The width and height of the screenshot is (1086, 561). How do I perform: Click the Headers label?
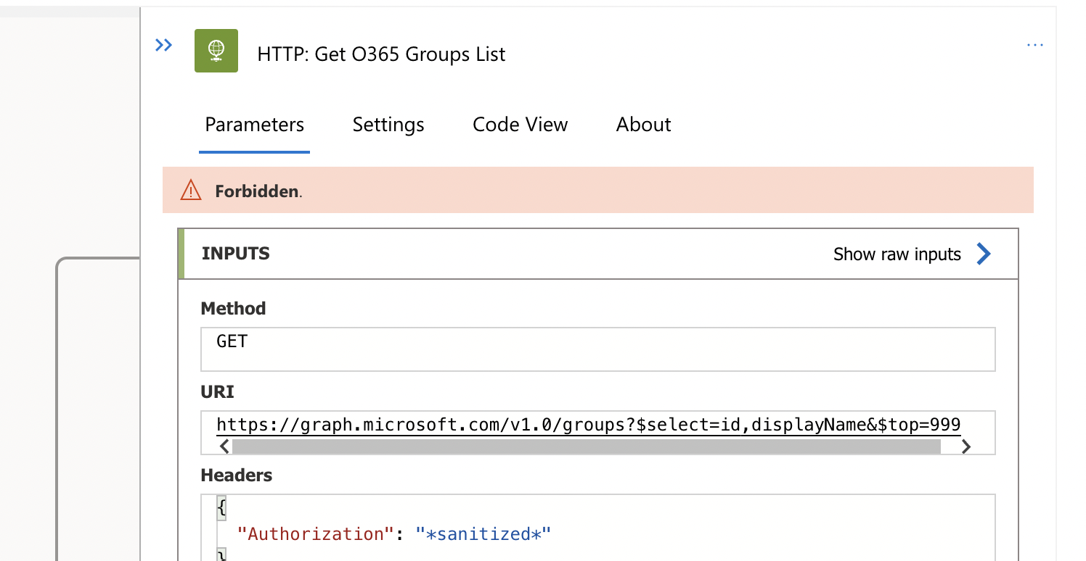click(237, 475)
